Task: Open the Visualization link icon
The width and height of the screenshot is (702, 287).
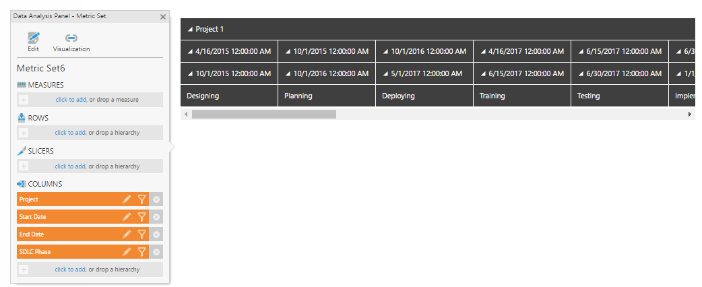Action: pos(71,38)
